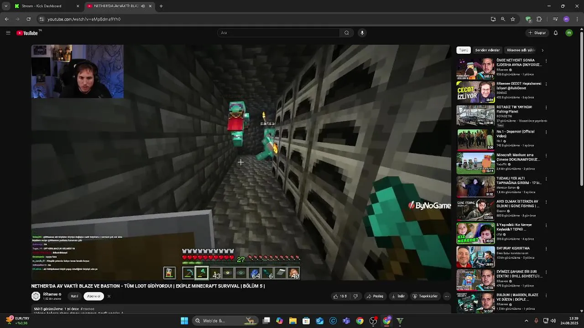View site information icon in address bar
The height and width of the screenshot is (328, 584).
coord(42,19)
